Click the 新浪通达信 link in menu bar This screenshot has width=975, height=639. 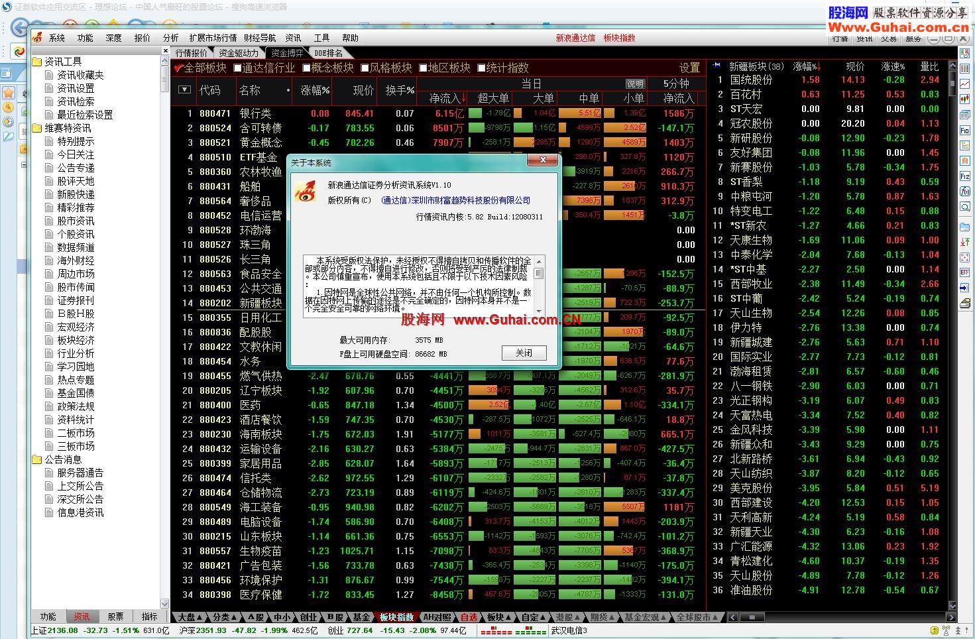pos(575,38)
